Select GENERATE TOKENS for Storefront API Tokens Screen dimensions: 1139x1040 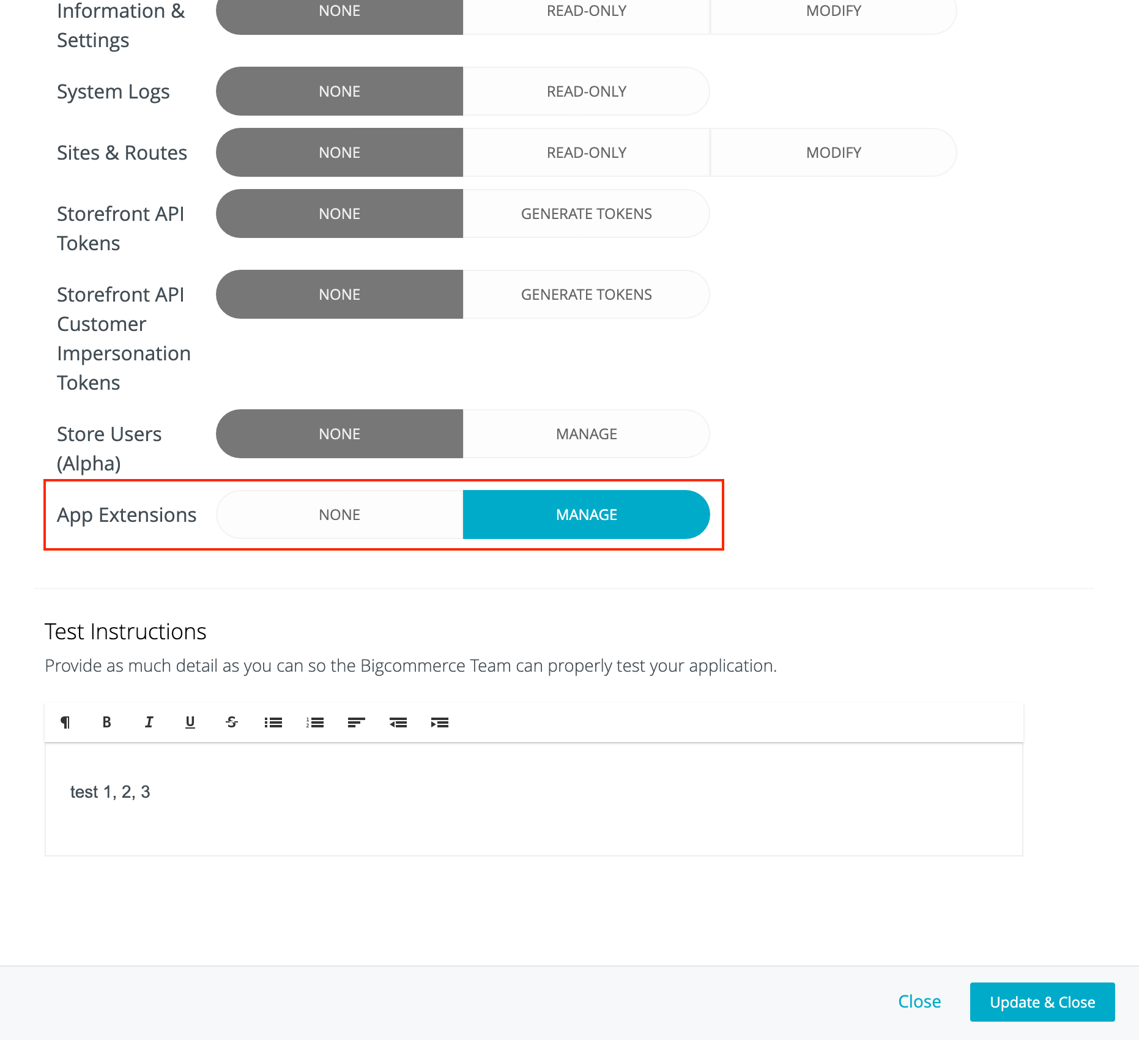[585, 214]
